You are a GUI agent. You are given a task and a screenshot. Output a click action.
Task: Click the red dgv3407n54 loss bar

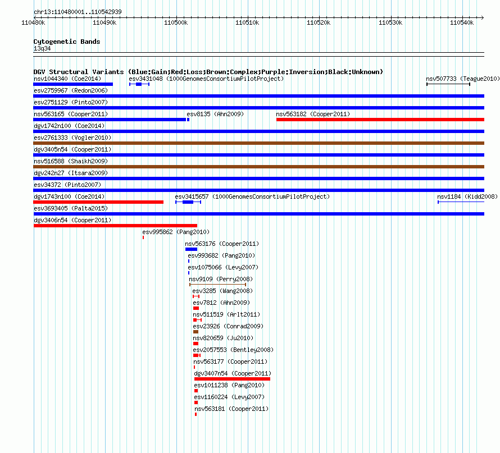click(232, 379)
